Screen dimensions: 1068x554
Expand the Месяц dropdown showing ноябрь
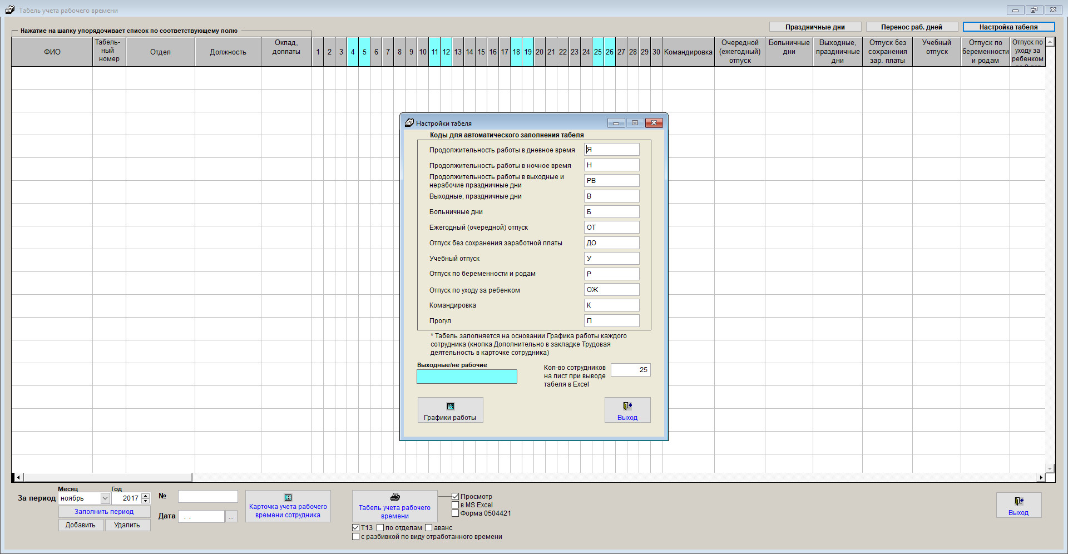(x=105, y=498)
